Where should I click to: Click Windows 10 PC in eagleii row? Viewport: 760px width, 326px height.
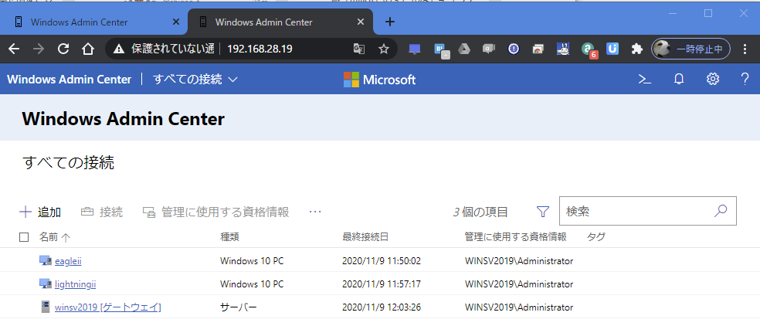click(x=252, y=261)
